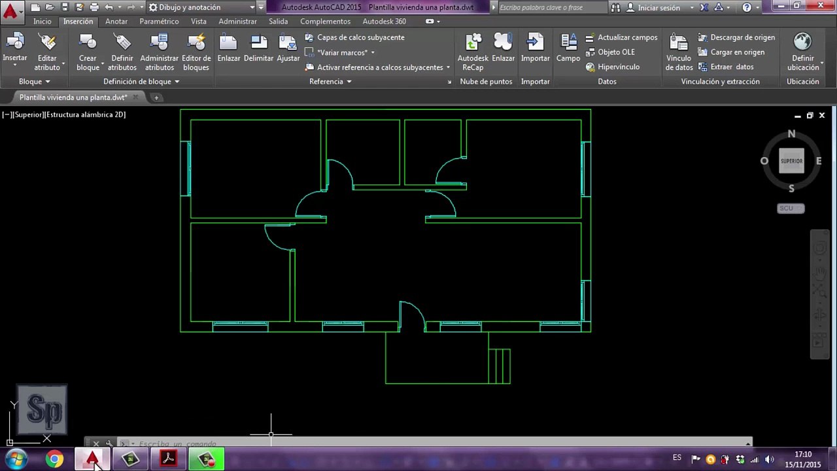
Task: Switch to the Vista ribbon tab
Action: (199, 22)
